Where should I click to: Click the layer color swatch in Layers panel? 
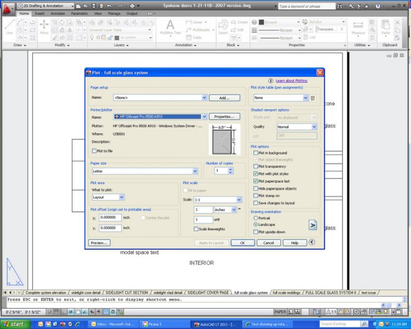[x=117, y=38]
